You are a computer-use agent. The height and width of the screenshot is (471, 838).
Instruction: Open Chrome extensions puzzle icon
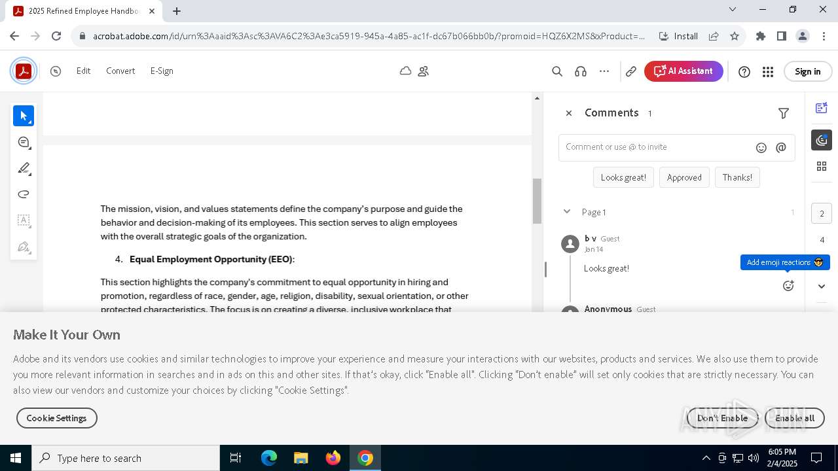(760, 36)
